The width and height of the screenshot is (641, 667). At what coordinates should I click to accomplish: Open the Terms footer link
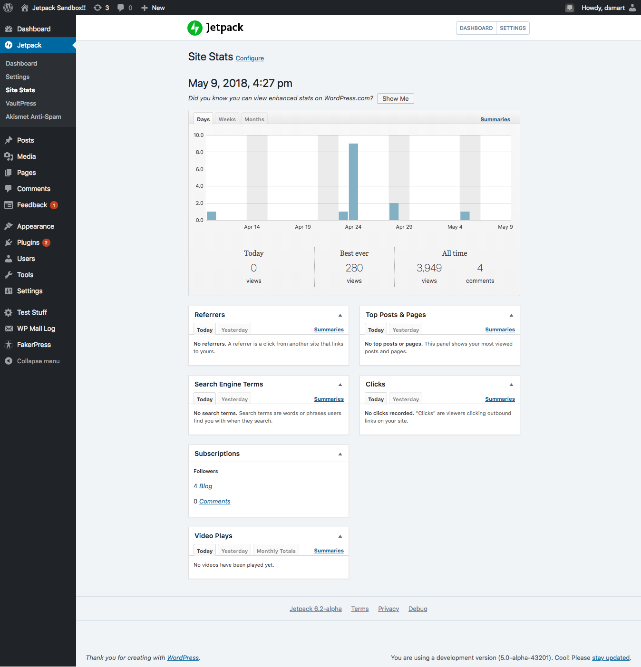pyautogui.click(x=359, y=609)
